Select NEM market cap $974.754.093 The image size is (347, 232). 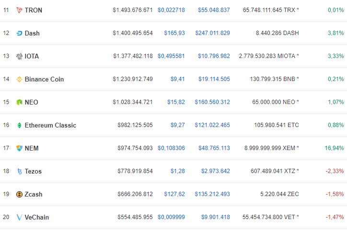pyautogui.click(x=135, y=148)
